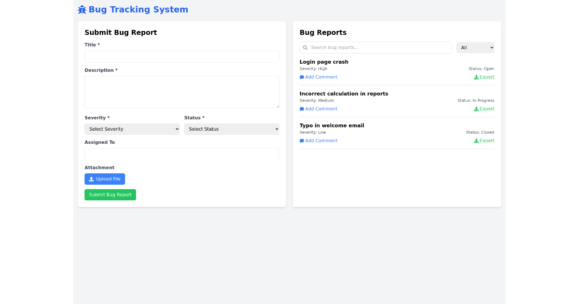
Task: Click the bug logo in the header
Action: pos(82,9)
